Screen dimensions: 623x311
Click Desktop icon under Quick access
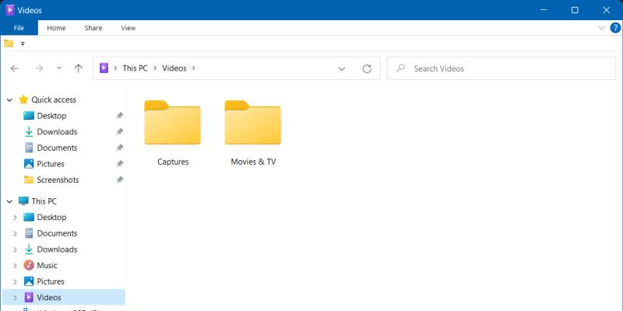coord(29,116)
